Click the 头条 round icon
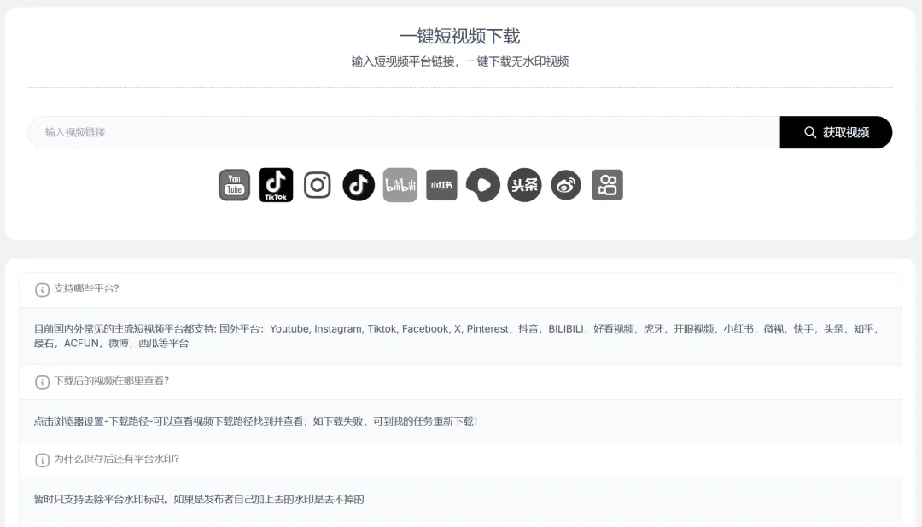Viewport: 922px width, 527px height. pos(524,185)
